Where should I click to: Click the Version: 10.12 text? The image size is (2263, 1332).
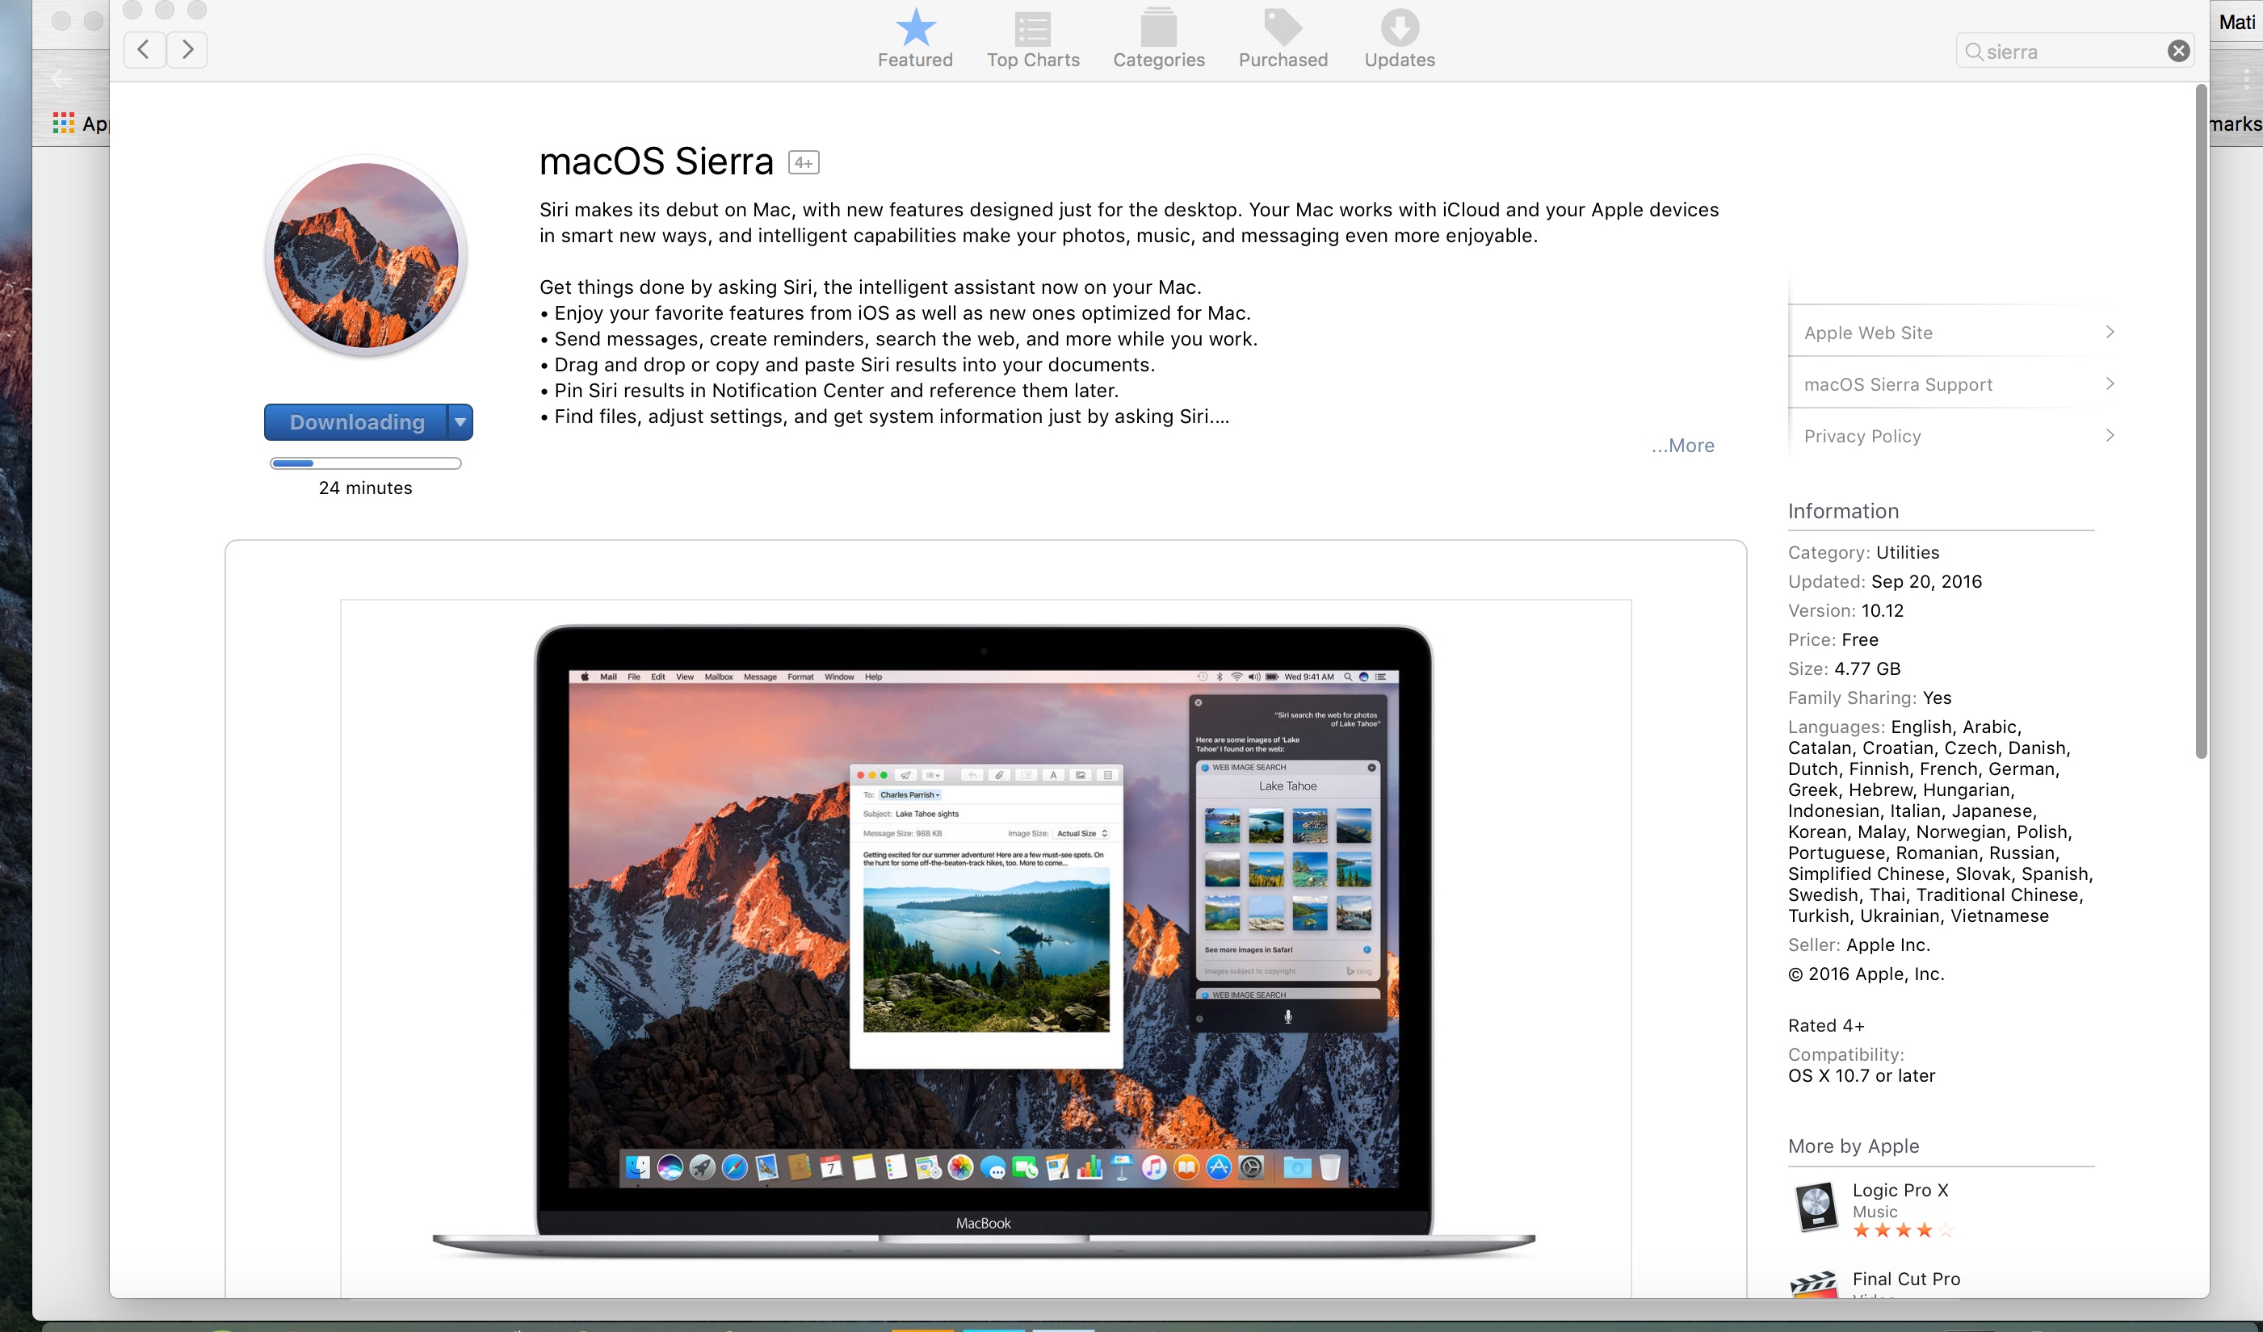coord(1845,611)
